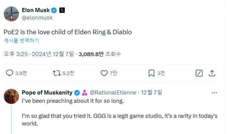The height and width of the screenshot is (134, 229).
Task: Click the post timestamp 오후 3:25
Action: 16,54
